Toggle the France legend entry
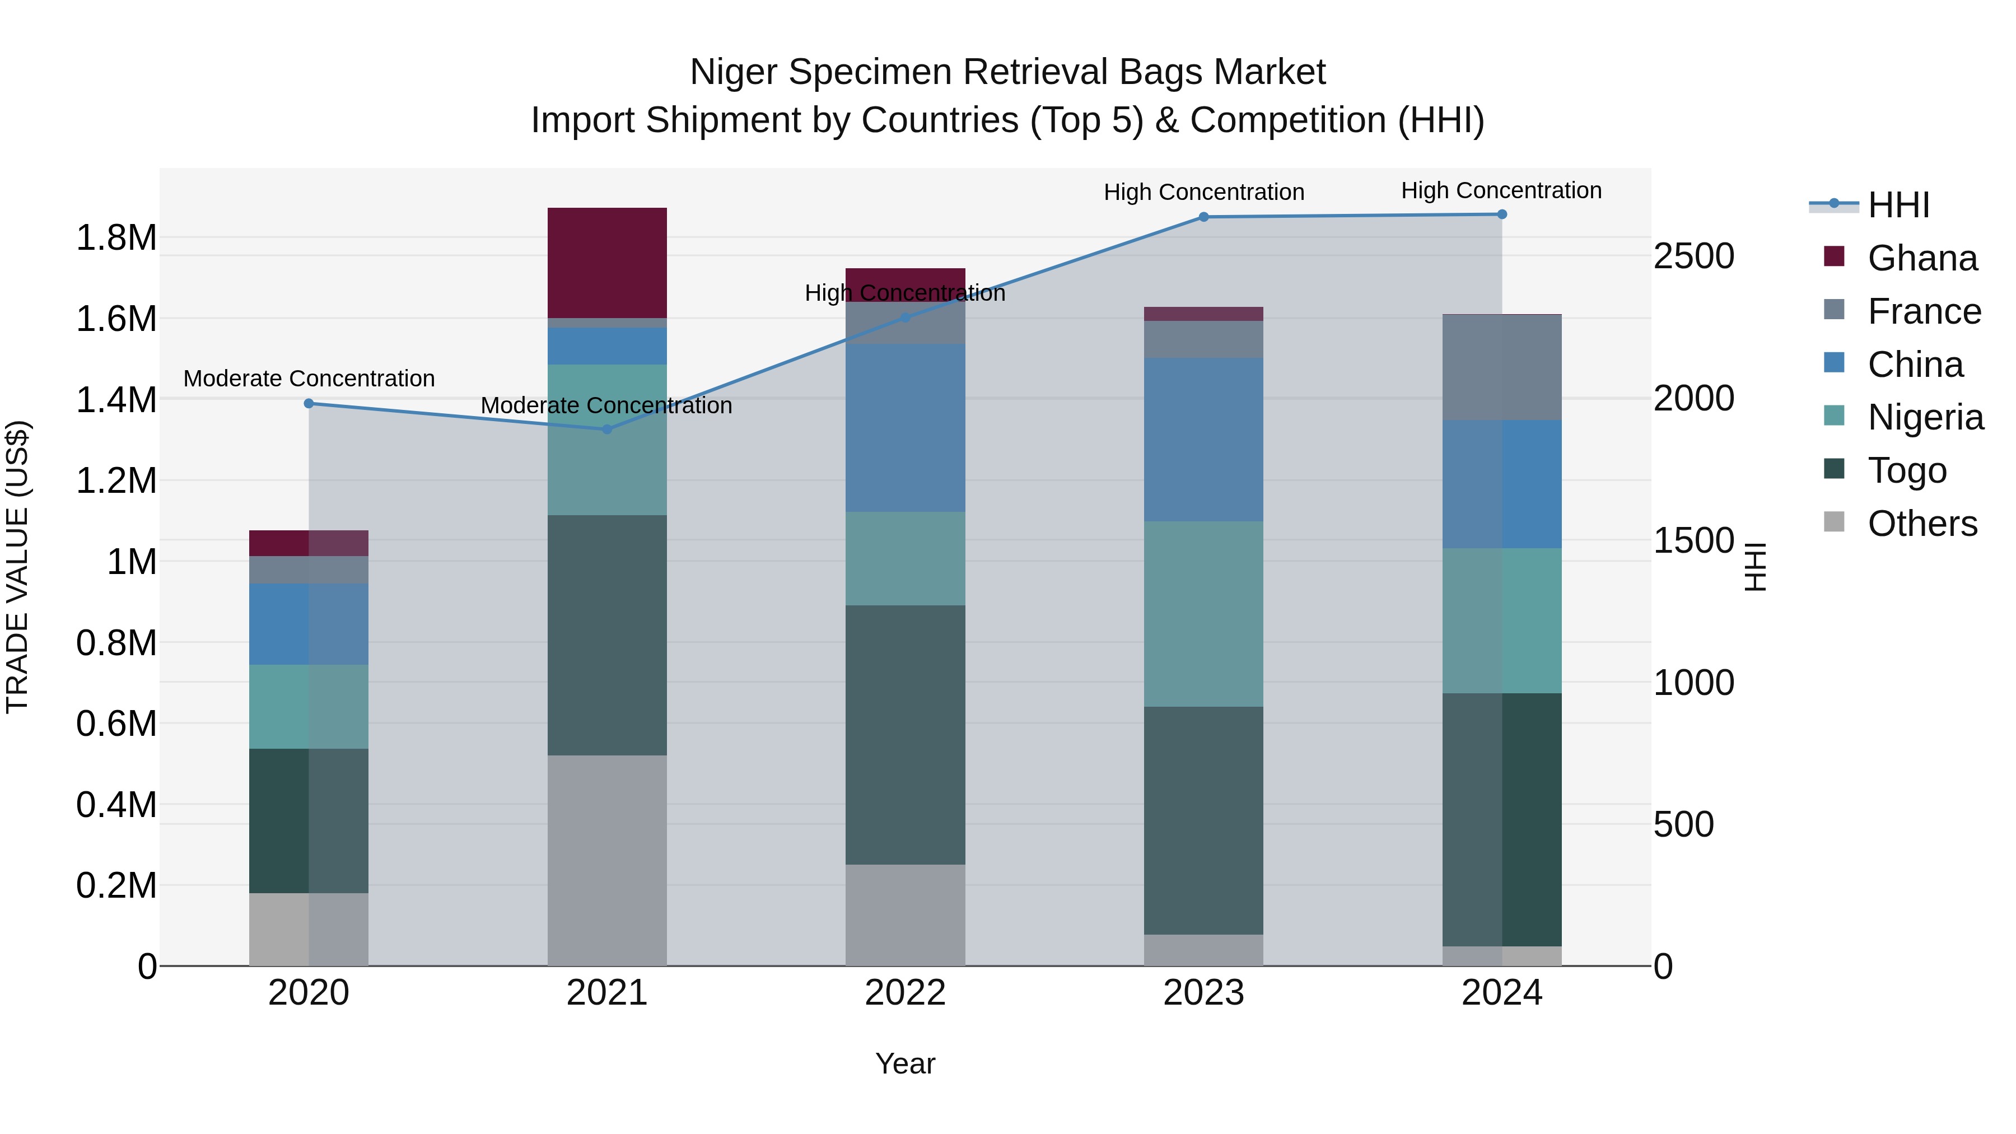Viewport: 2016px width, 1134px height. [1902, 311]
